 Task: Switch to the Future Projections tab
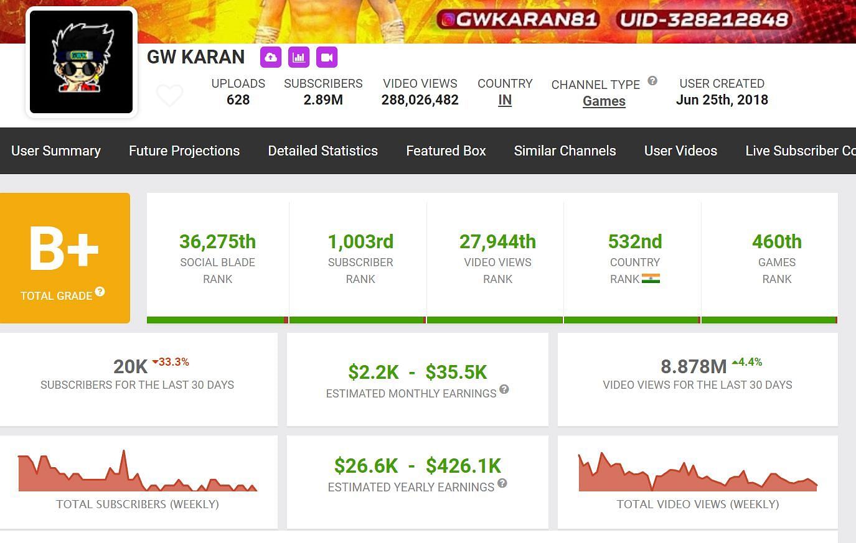click(184, 151)
